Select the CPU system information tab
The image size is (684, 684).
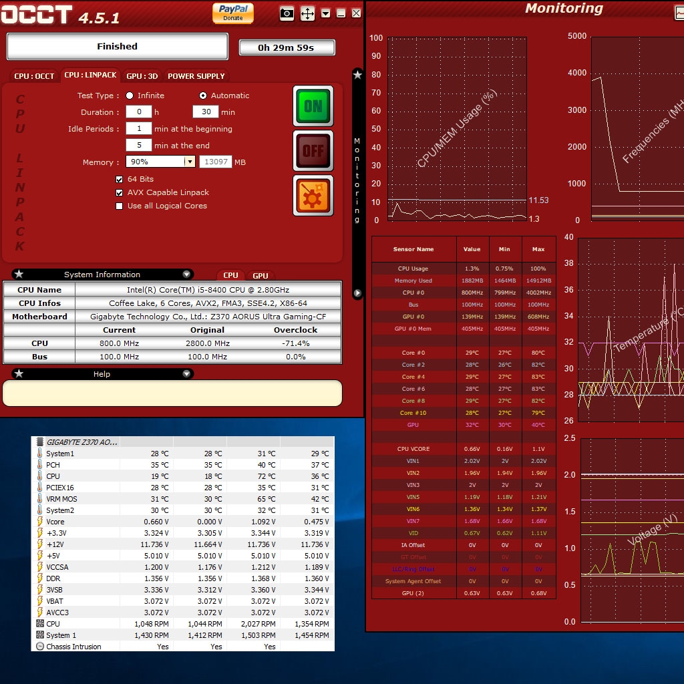tap(230, 275)
